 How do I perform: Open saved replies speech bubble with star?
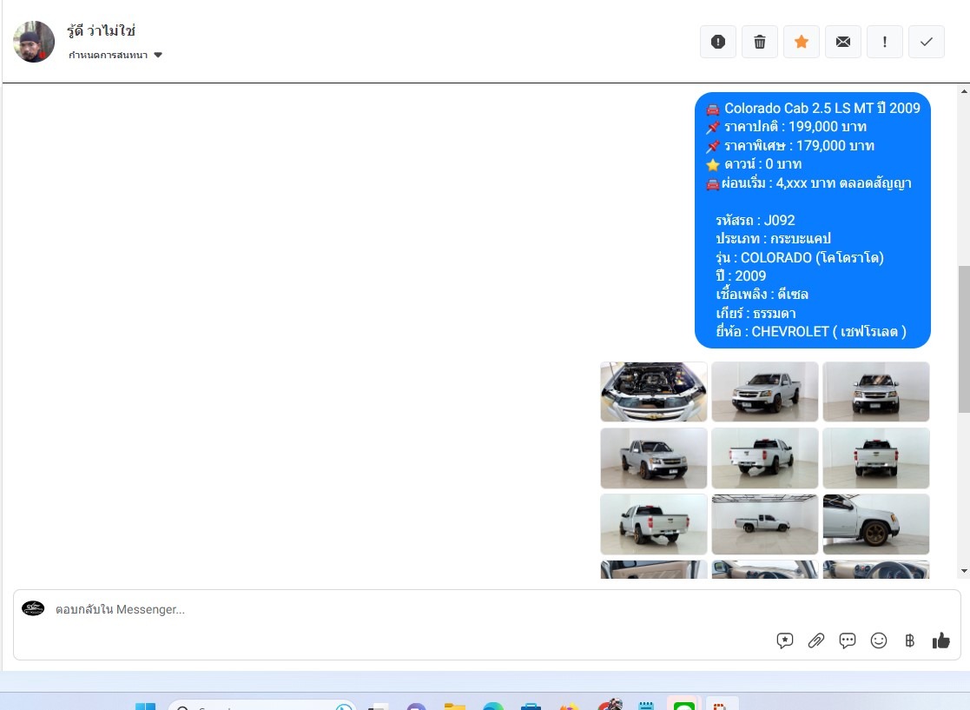tap(785, 640)
